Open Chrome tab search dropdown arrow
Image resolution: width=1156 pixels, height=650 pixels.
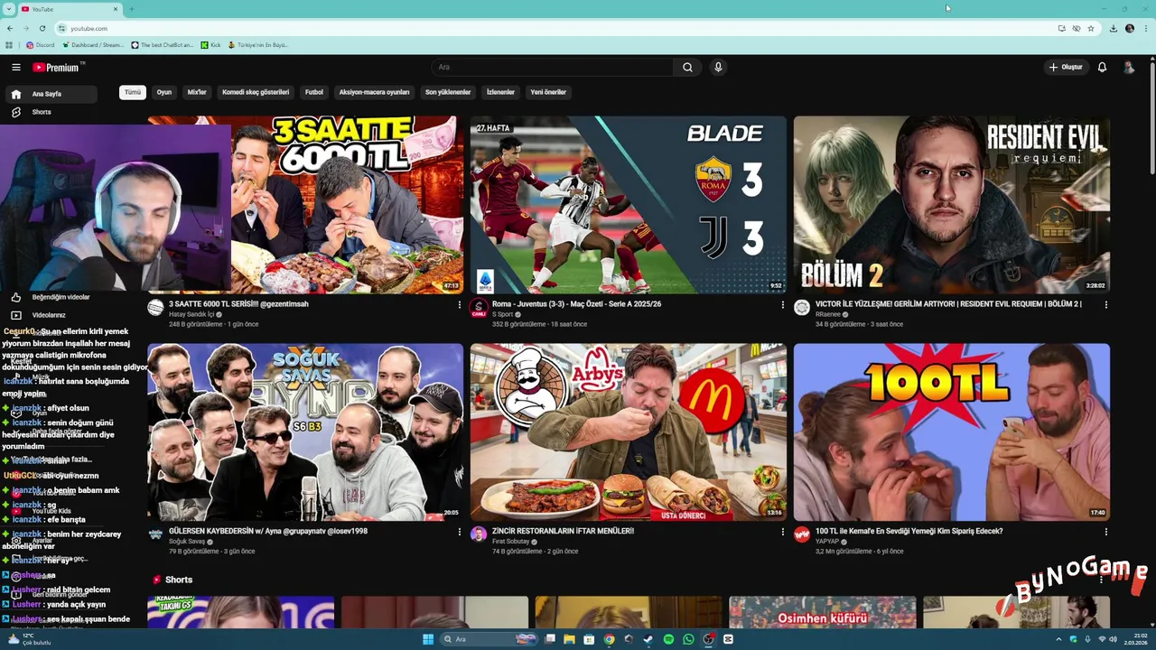click(x=9, y=9)
